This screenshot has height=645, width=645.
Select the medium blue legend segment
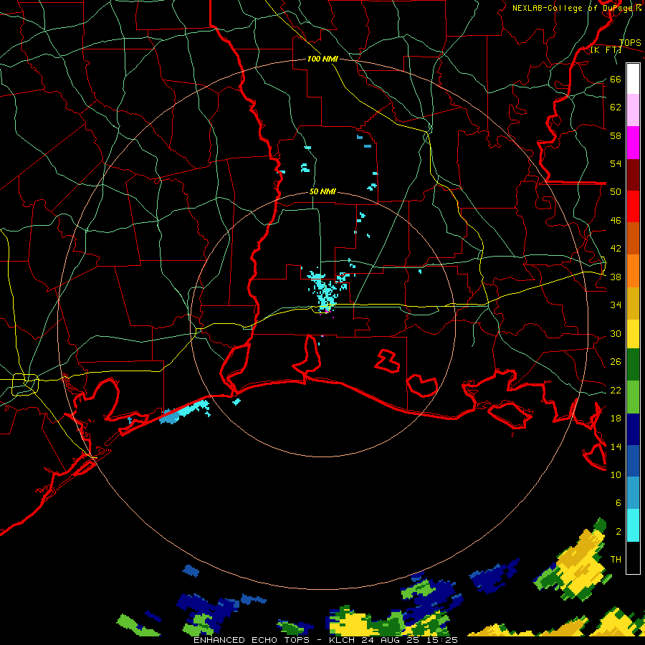[x=633, y=461]
